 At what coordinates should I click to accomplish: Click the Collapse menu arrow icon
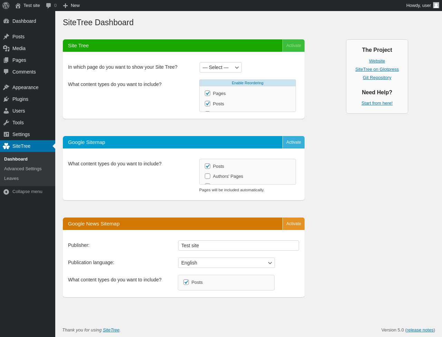tap(6, 192)
